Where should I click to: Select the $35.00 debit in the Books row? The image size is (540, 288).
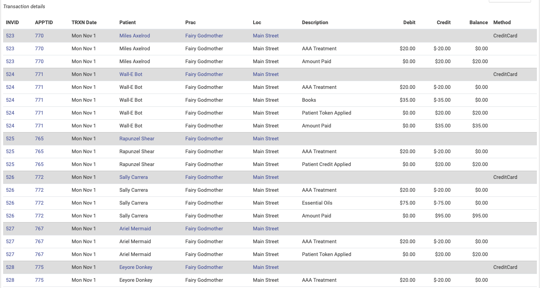coord(408,100)
